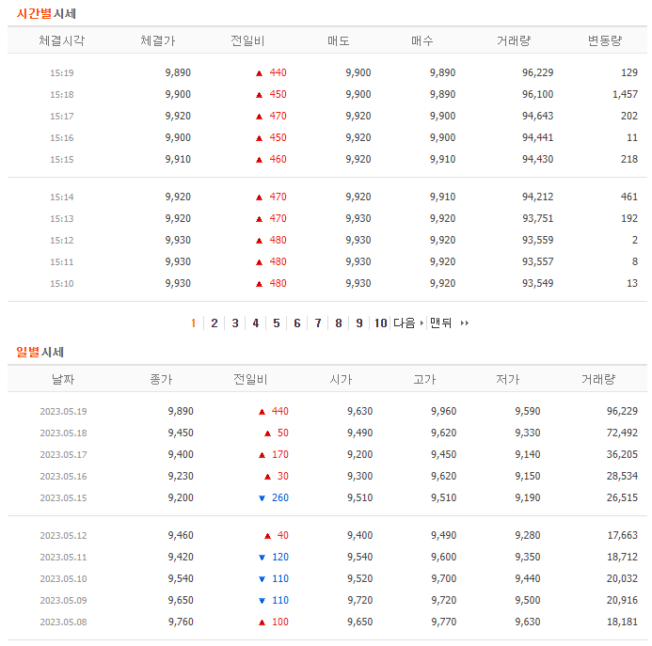Go to page 9 of time quotes
652x646 pixels.
359,323
